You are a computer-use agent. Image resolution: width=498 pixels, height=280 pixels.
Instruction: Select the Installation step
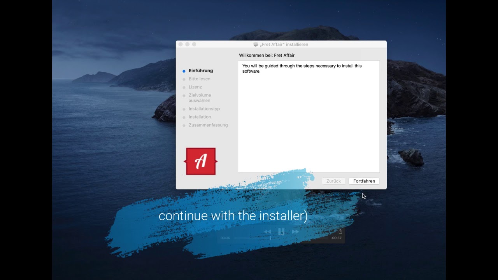point(200,117)
